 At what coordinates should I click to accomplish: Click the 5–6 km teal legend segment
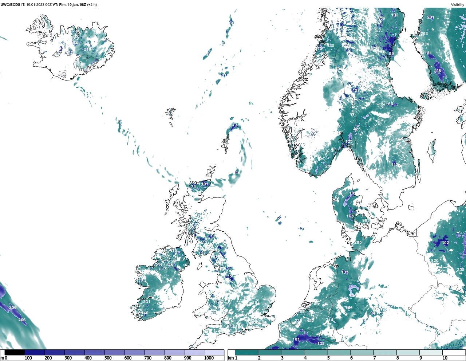[x=339, y=353]
